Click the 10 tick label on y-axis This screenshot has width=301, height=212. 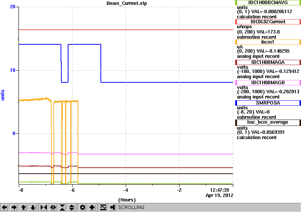tap(12, 70)
